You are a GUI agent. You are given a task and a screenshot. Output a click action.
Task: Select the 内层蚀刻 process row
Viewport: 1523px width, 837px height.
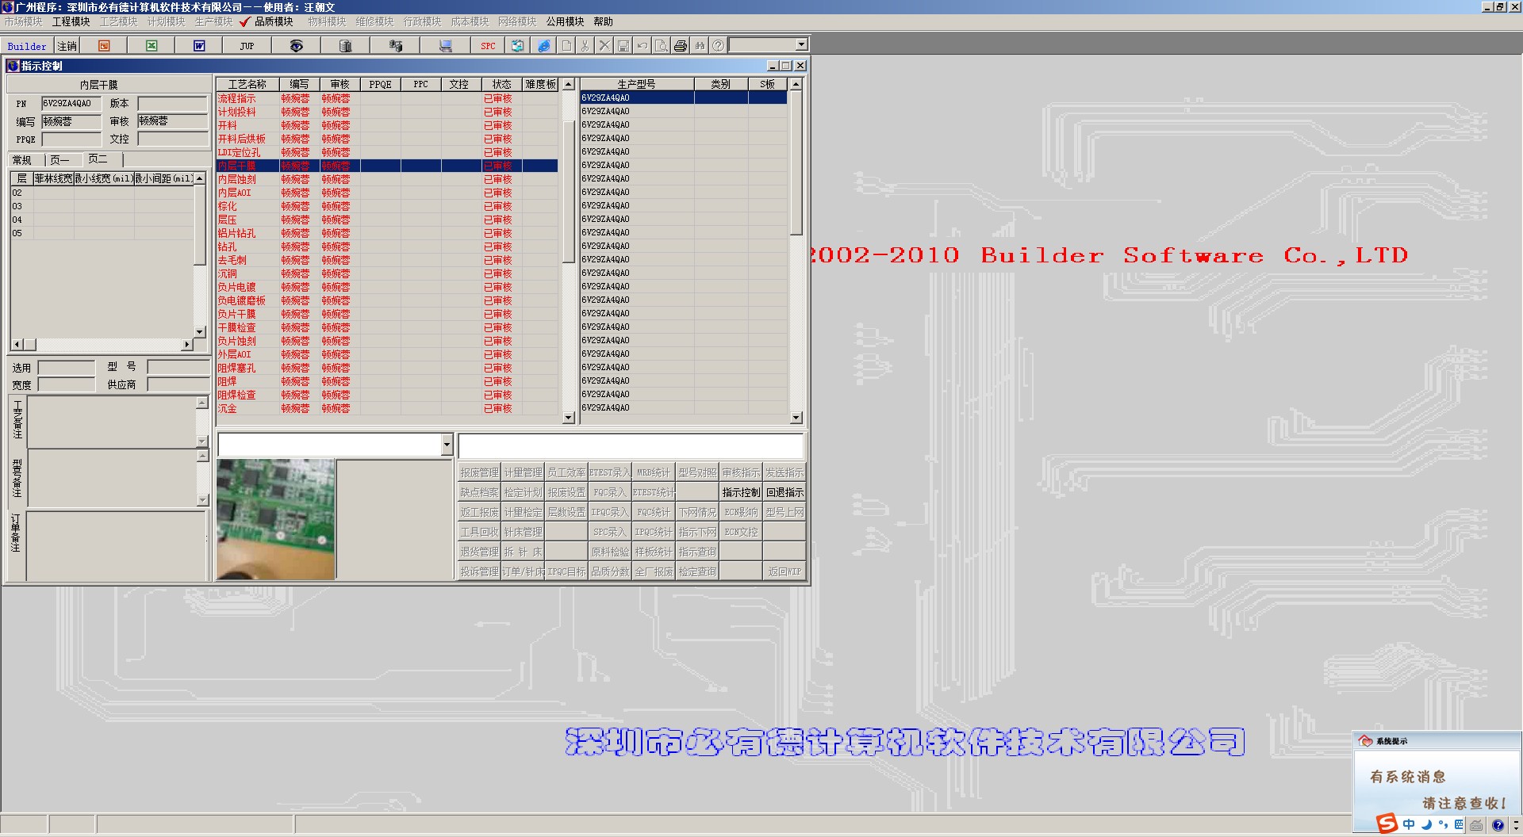point(237,179)
